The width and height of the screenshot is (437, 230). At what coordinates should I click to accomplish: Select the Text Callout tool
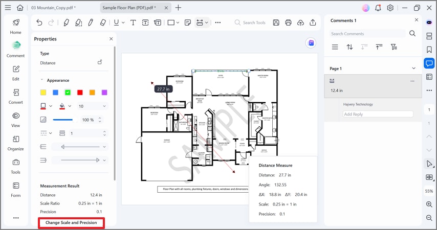coord(158,22)
